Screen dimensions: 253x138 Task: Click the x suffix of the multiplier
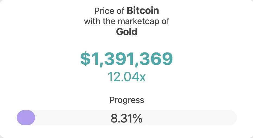tap(143, 77)
